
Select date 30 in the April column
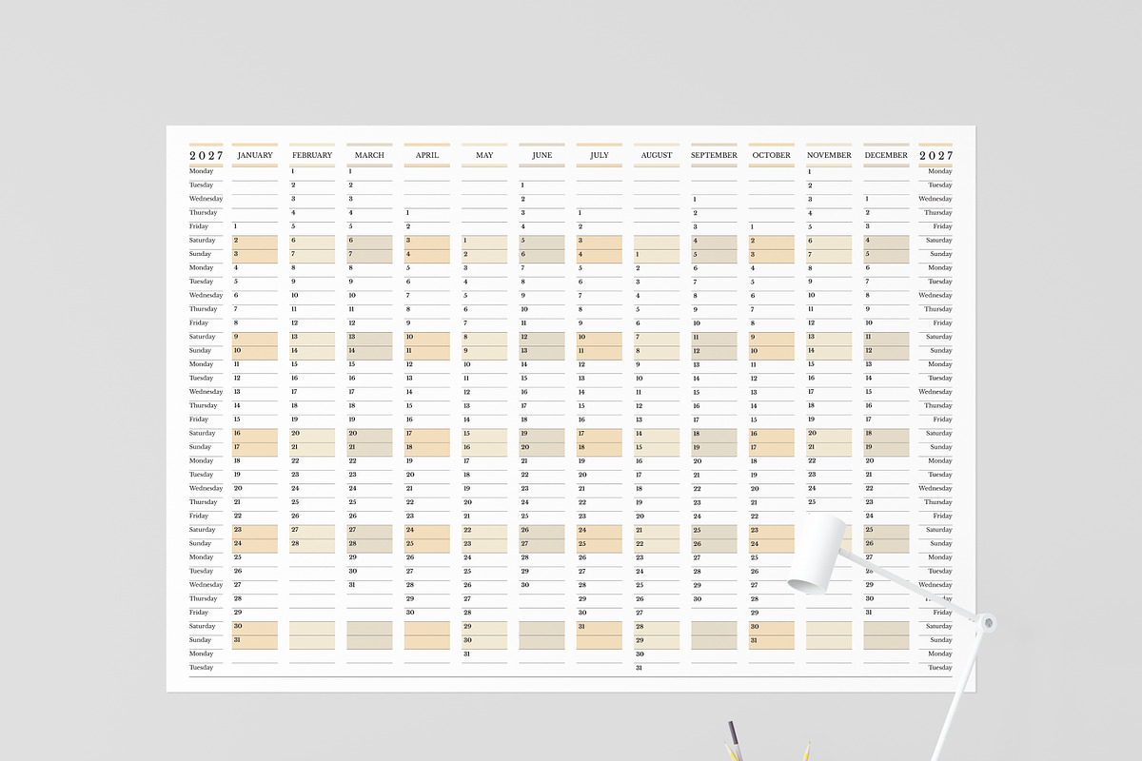410,613
